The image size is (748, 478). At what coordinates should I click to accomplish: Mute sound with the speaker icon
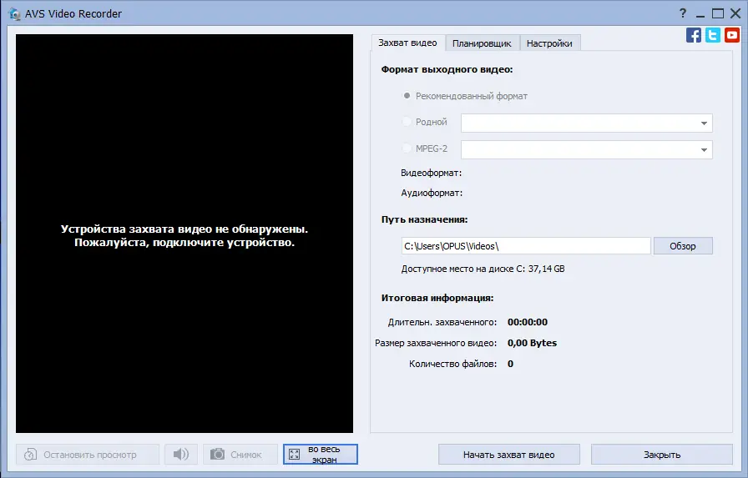(x=181, y=454)
